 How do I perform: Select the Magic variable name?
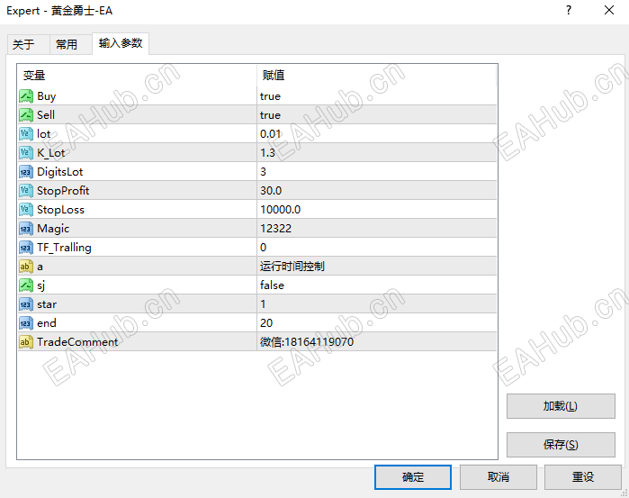53,229
